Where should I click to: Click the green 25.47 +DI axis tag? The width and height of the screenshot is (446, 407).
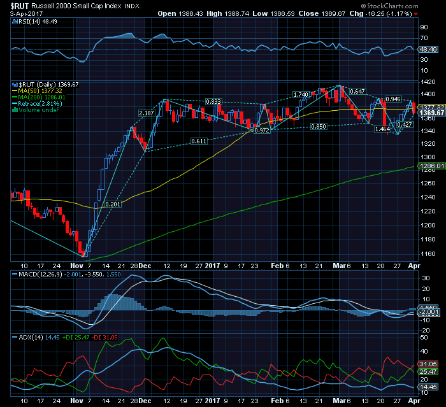[x=428, y=372]
